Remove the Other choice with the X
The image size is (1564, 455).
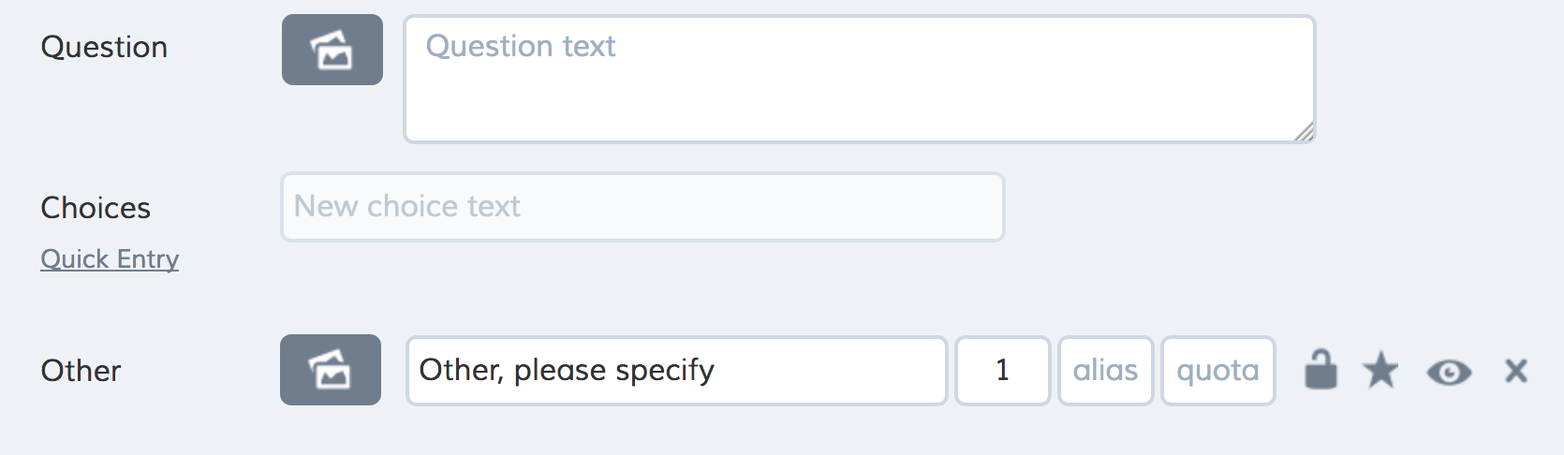pyautogui.click(x=1516, y=372)
